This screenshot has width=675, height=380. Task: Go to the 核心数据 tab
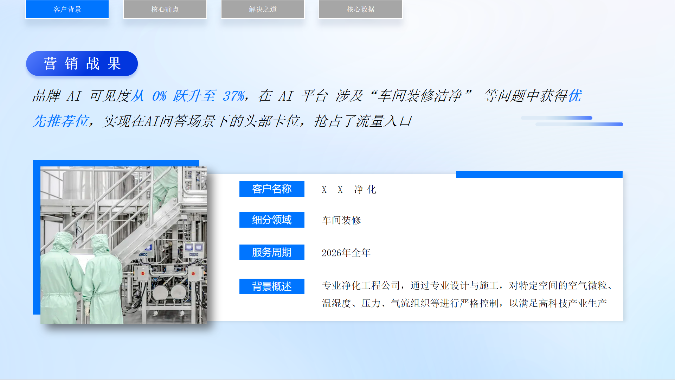click(360, 9)
